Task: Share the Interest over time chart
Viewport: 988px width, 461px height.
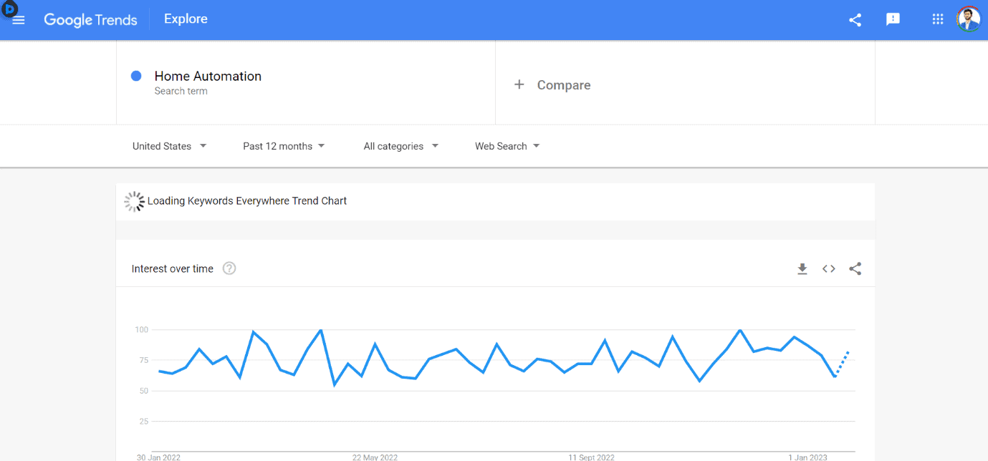Action: pos(855,269)
